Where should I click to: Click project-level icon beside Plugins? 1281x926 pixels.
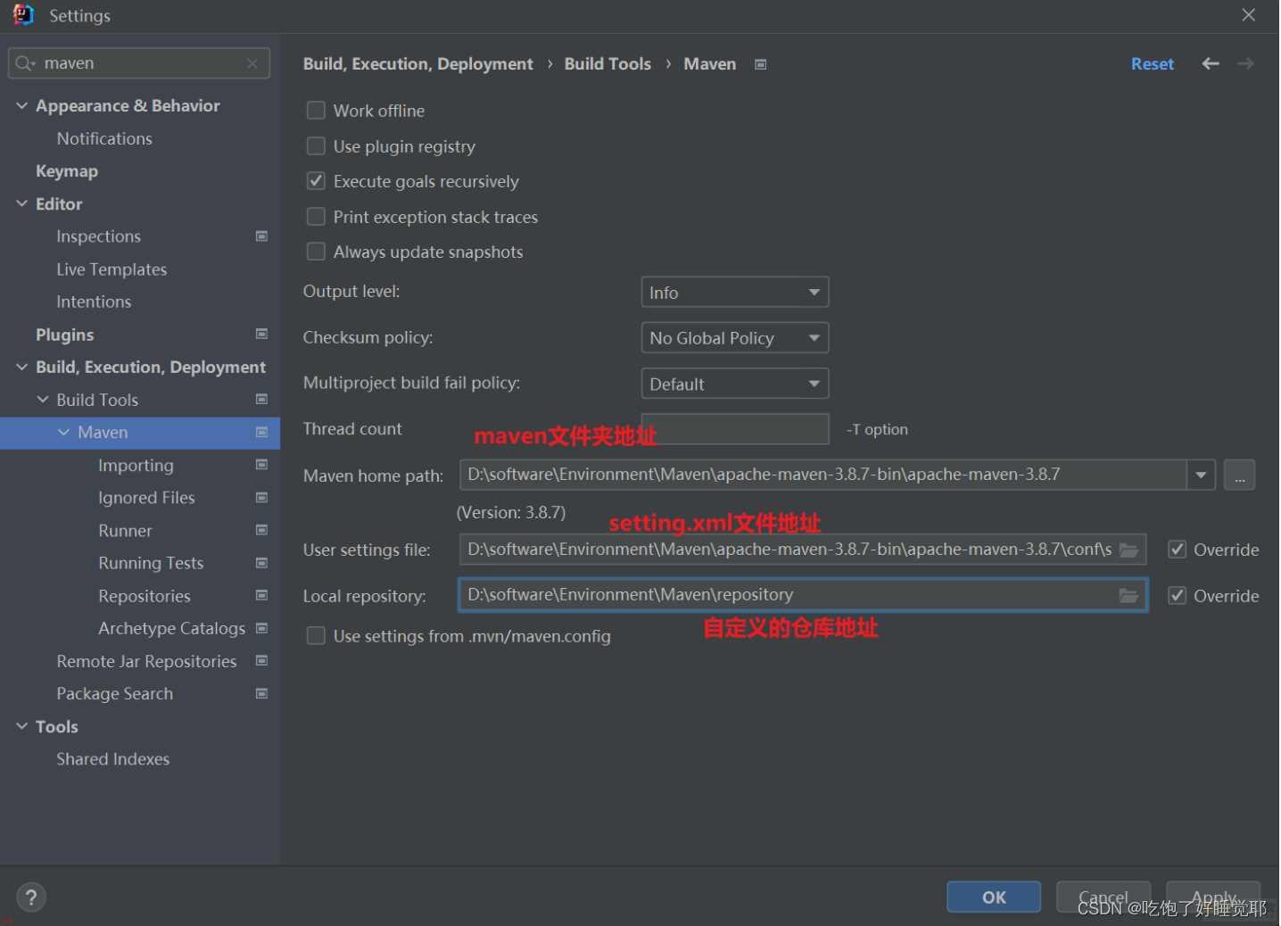click(261, 335)
